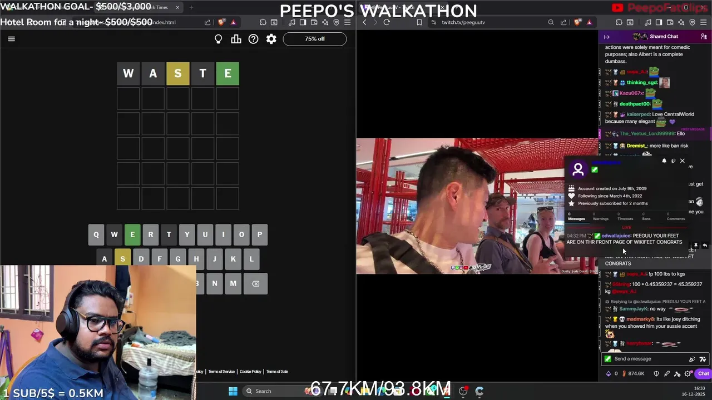Click party popper icon in chat input
The width and height of the screenshot is (712, 400).
point(692,359)
